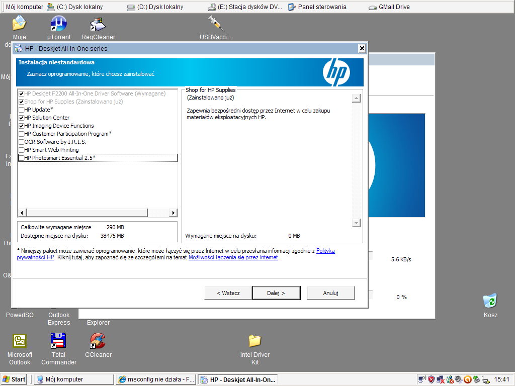Switch to HP - Deskjet All-In-One taskbar button
Image resolution: width=515 pixels, height=386 pixels.
[238, 379]
